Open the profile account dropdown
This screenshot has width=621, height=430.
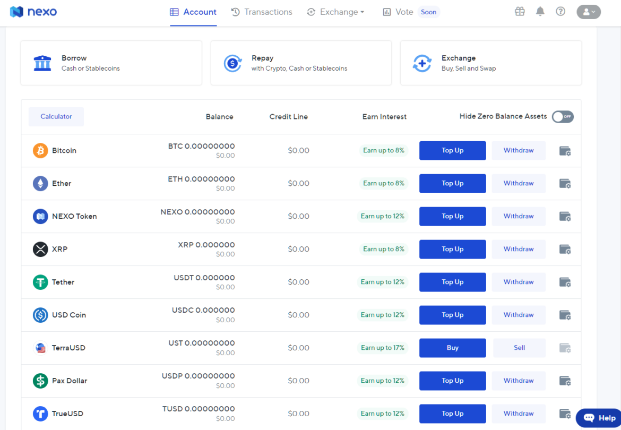tap(588, 11)
